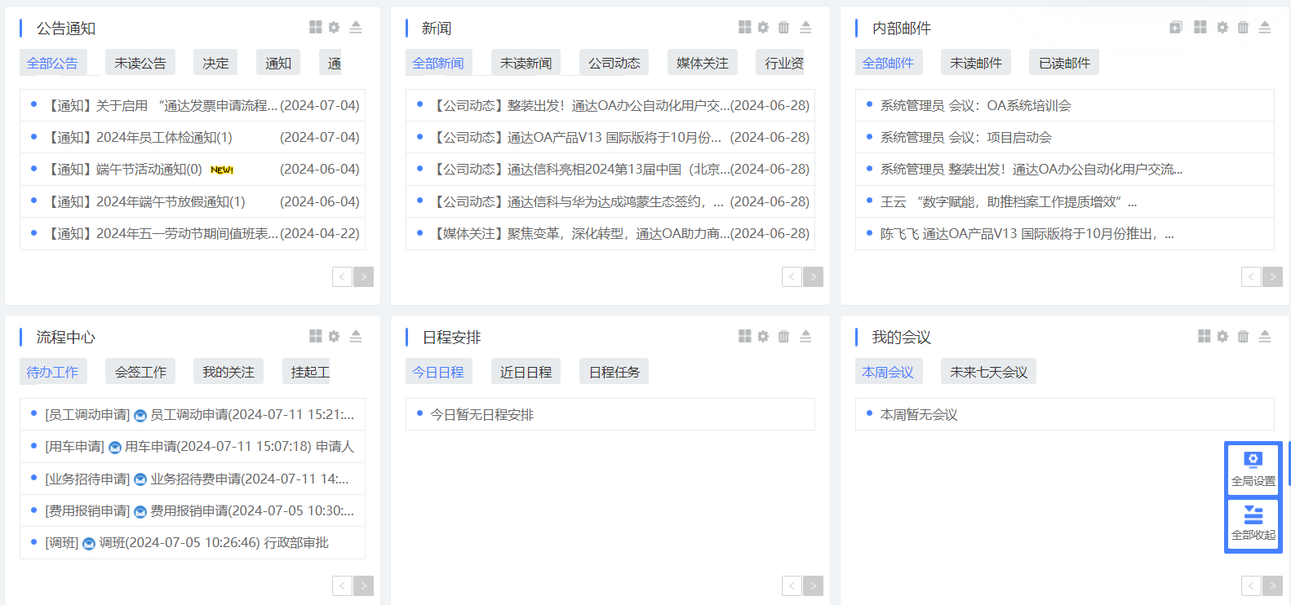Open settings gear in 公告通知 panel
Screen dimensions: 1291x605
tap(334, 28)
